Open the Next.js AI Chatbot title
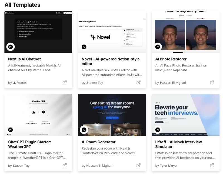 25,59
